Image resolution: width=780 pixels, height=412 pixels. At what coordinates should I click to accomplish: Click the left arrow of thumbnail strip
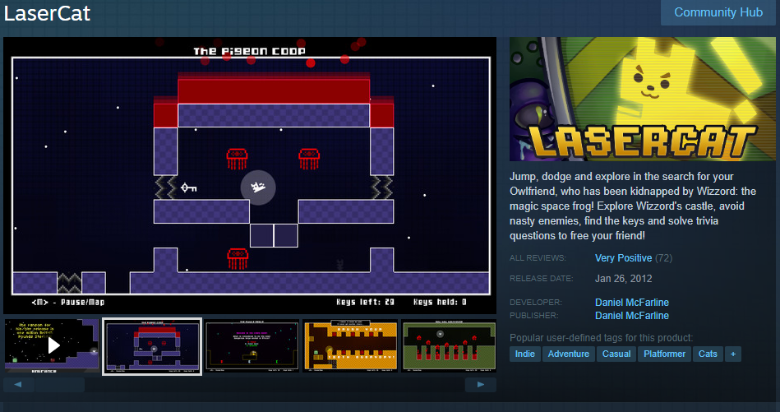click(x=18, y=385)
